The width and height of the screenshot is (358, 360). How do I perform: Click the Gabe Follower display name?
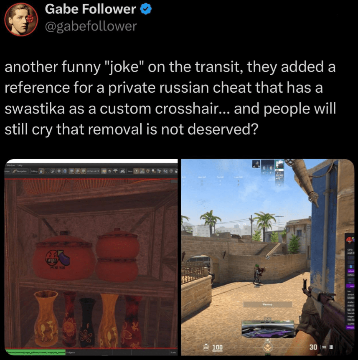(90, 9)
